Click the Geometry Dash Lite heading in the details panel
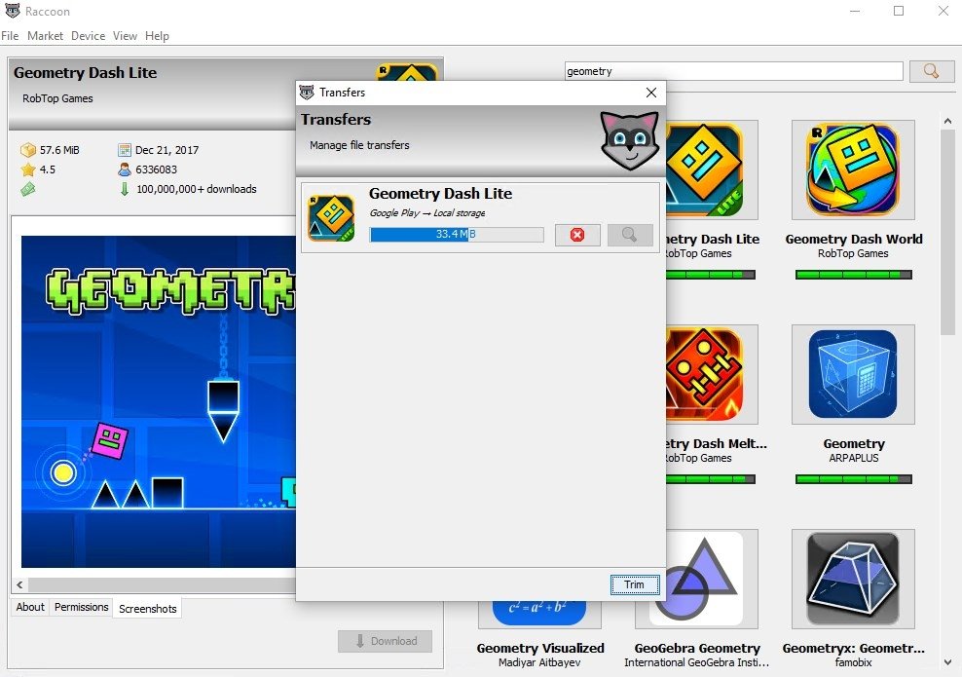The width and height of the screenshot is (962, 677). pos(86,72)
